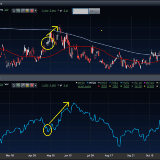The image size is (160, 160).
Task: Click the Apr 20 date label on the axis
Action: coord(32,156)
